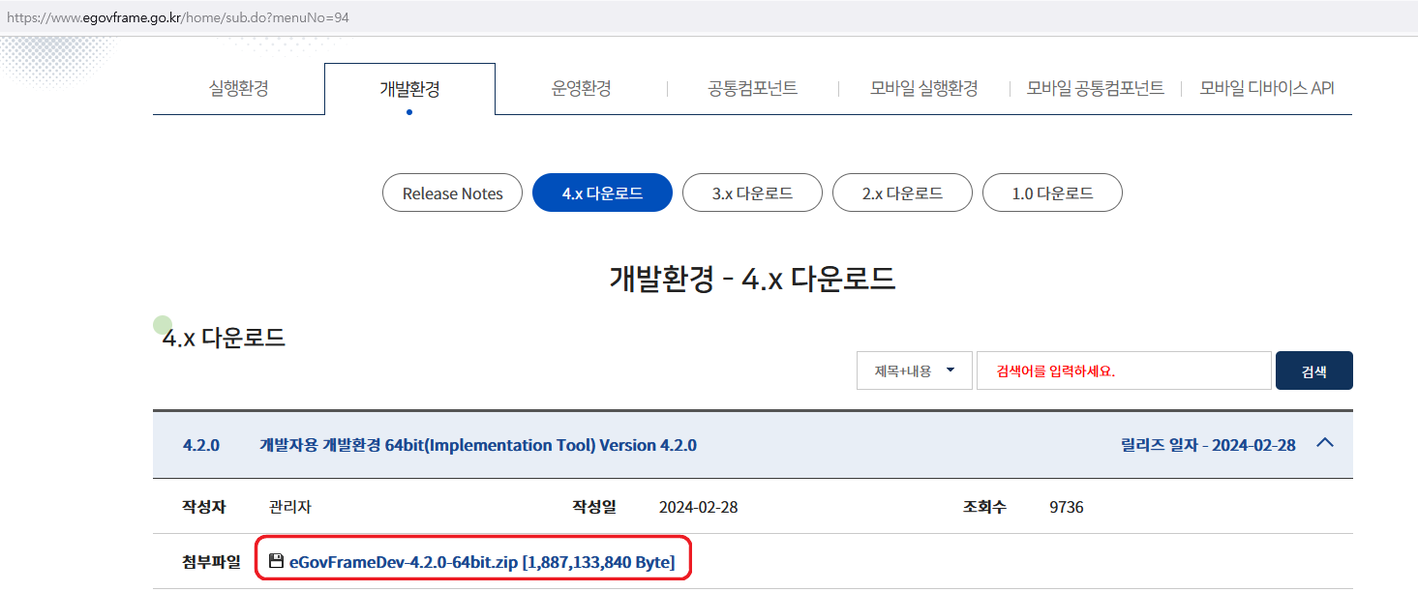Focus the 검색어를 입력하세요 search field

coord(1124,370)
